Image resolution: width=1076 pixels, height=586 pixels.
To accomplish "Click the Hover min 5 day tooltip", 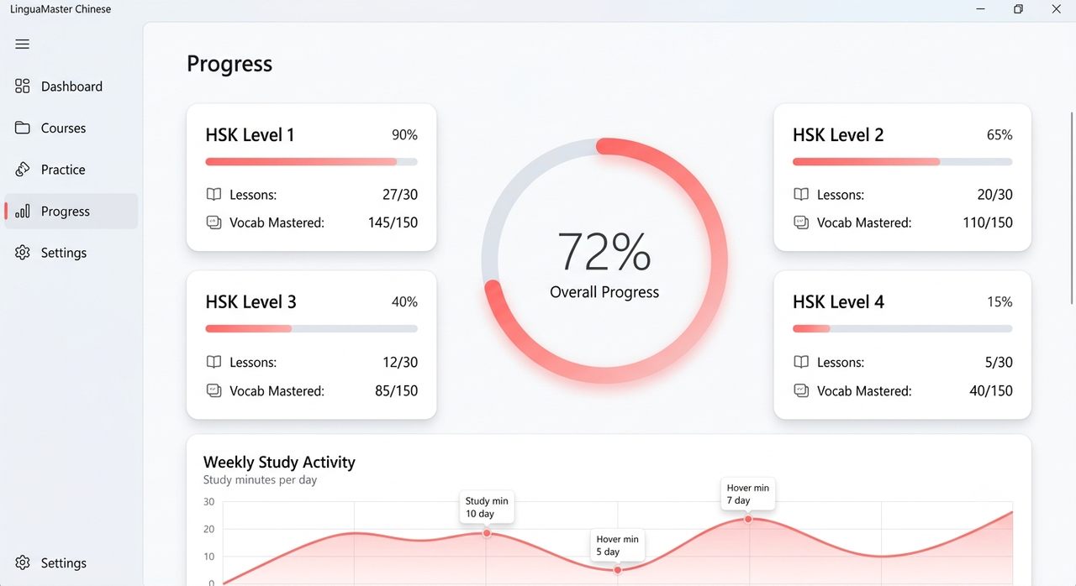I will [x=618, y=546].
